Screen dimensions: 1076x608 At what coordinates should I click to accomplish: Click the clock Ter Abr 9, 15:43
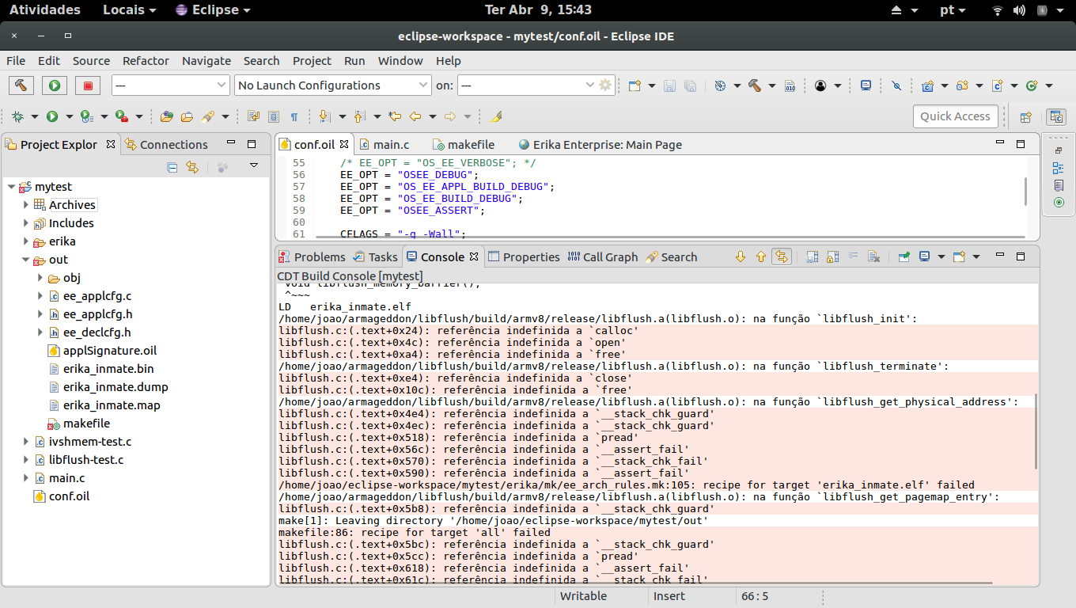click(537, 10)
